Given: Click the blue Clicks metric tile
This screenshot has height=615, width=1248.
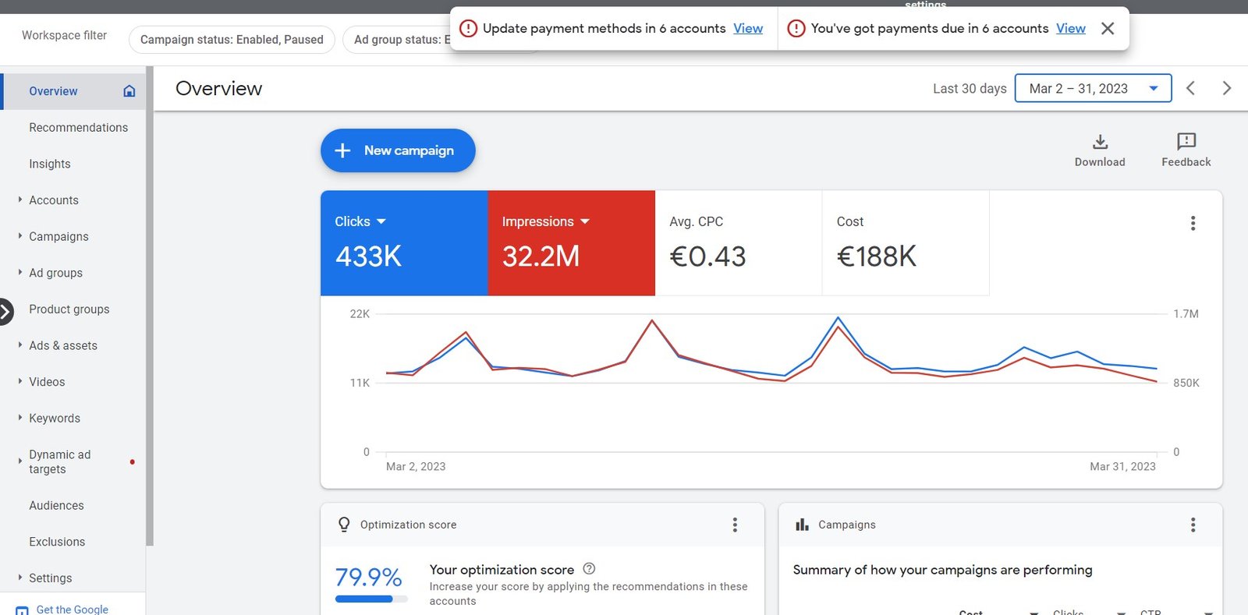Looking at the screenshot, I should pos(404,243).
